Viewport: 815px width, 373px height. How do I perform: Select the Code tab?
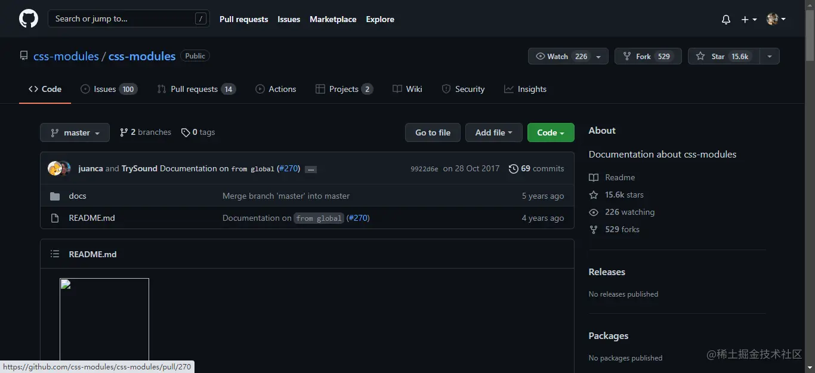click(x=45, y=89)
